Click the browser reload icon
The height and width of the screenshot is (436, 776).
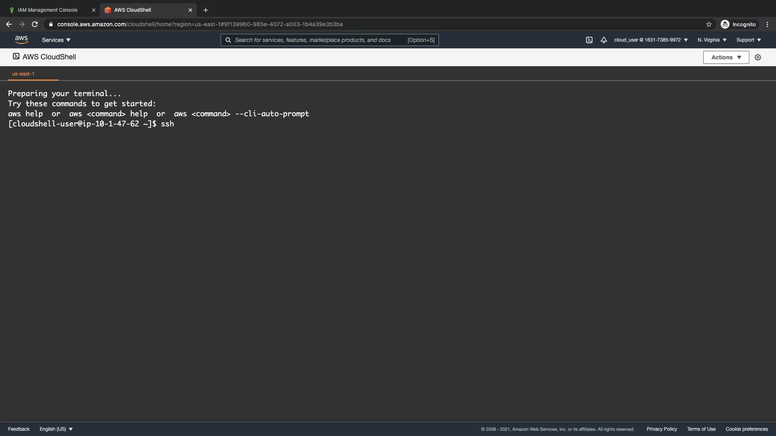coord(35,24)
